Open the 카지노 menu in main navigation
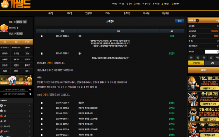 [108, 13]
